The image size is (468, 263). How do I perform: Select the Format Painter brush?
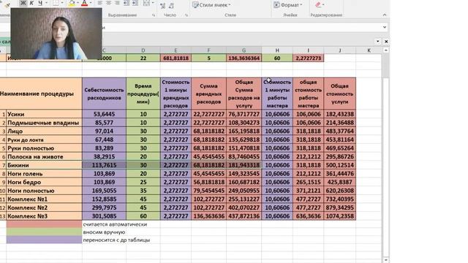point(7,4)
